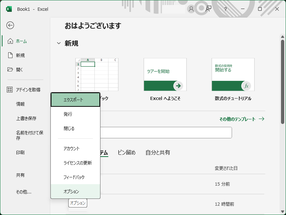Switch to the ピン留め tab
The image size is (286, 215).
127,153
